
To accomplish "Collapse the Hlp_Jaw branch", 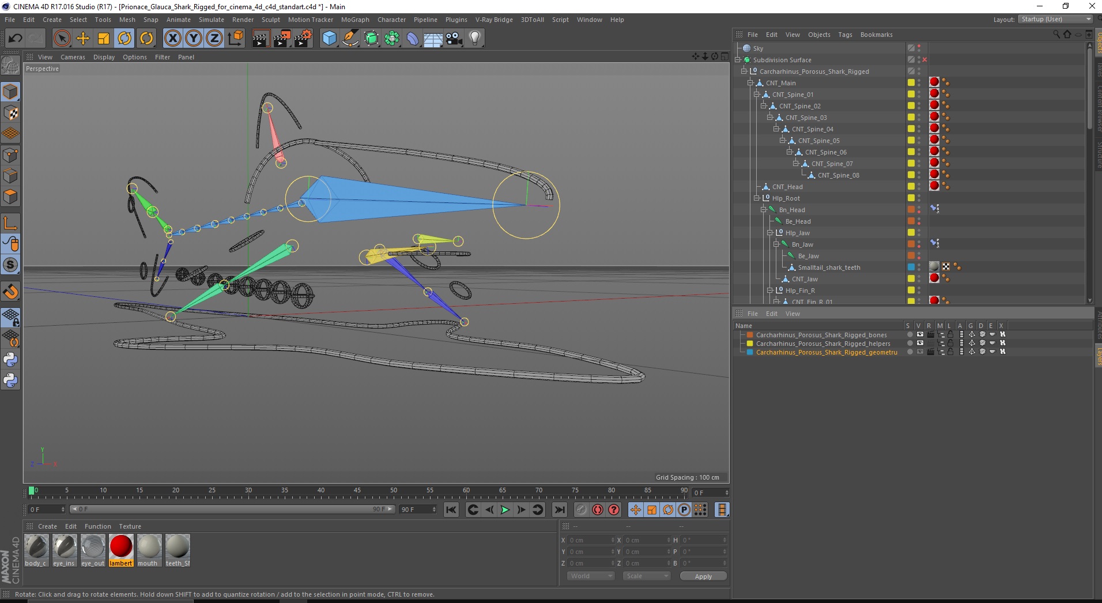I will tap(769, 233).
